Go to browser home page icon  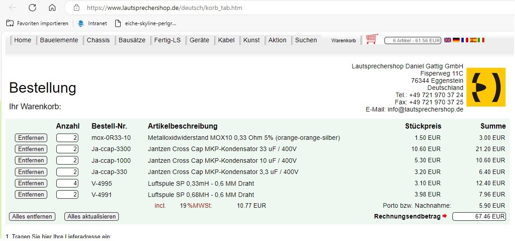click(x=52, y=8)
